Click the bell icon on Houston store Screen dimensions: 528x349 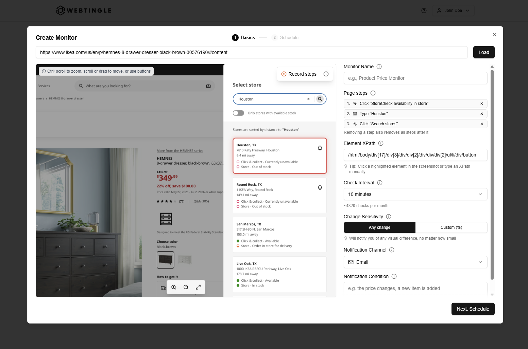(x=320, y=148)
